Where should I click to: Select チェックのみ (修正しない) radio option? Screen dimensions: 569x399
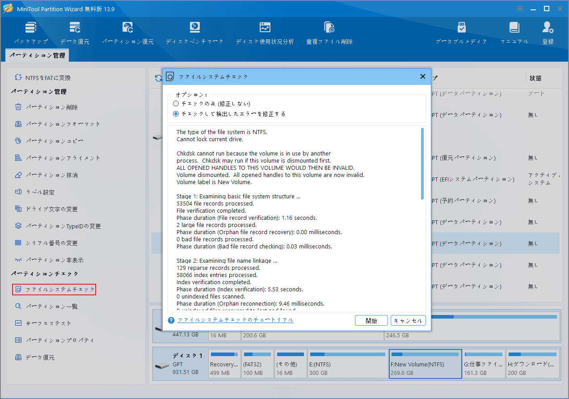(x=212, y=103)
